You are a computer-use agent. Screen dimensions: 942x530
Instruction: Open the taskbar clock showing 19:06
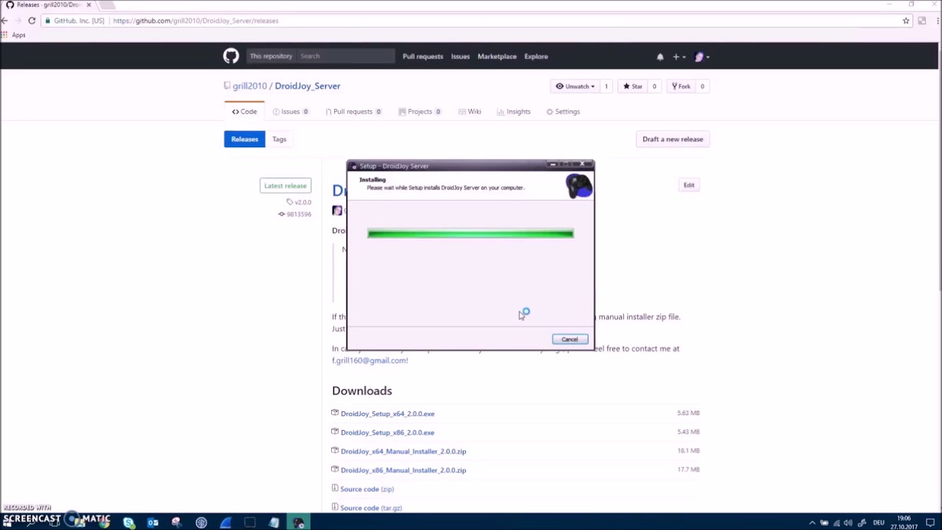(x=904, y=523)
